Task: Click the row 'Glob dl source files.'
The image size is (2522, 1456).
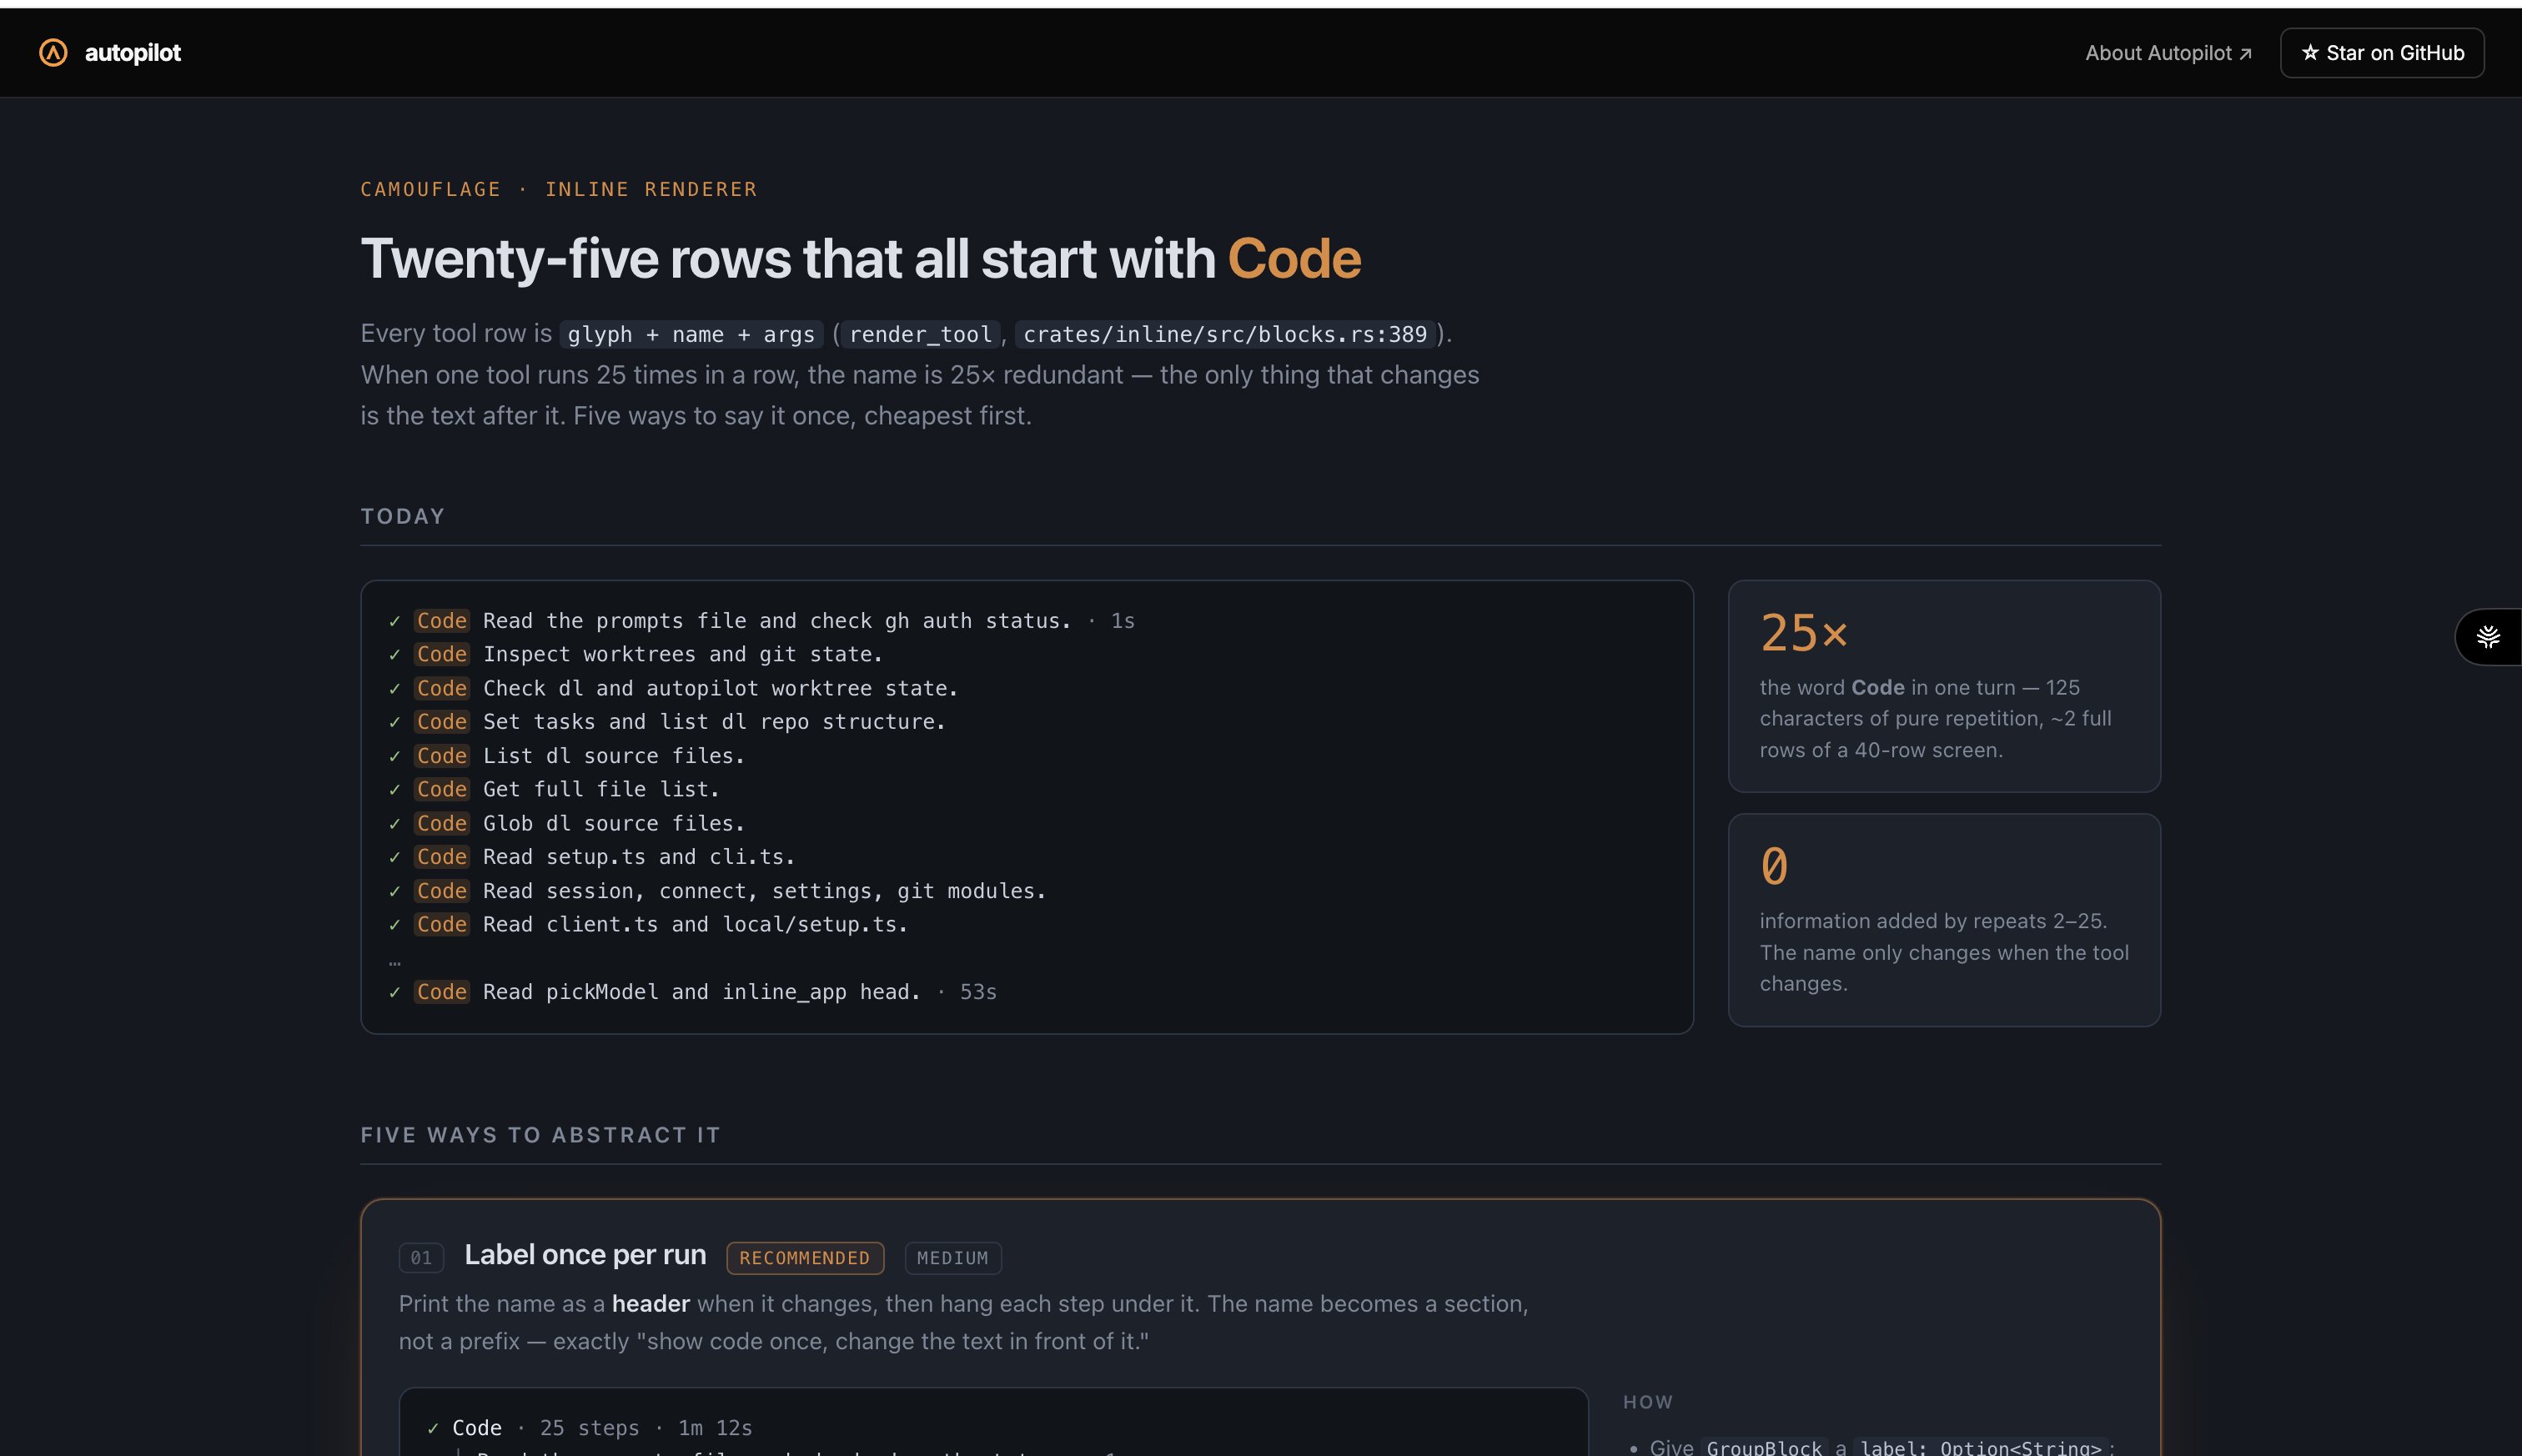Action: coord(567,823)
